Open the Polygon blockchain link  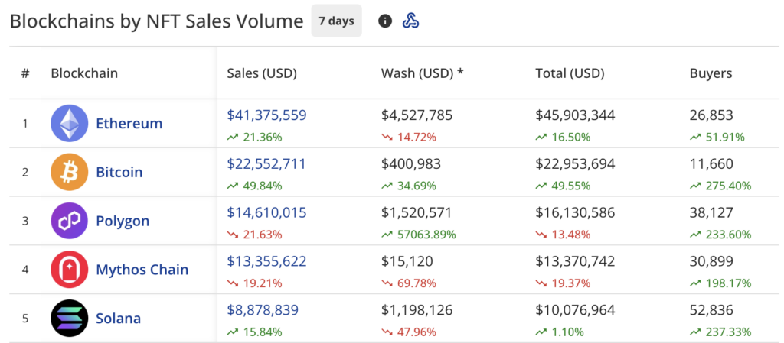click(x=122, y=221)
